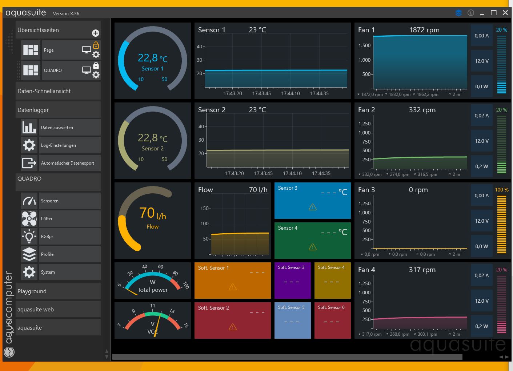513x371 pixels.
Task: Click the Sensor 1 circular gauge
Action: 153,60
